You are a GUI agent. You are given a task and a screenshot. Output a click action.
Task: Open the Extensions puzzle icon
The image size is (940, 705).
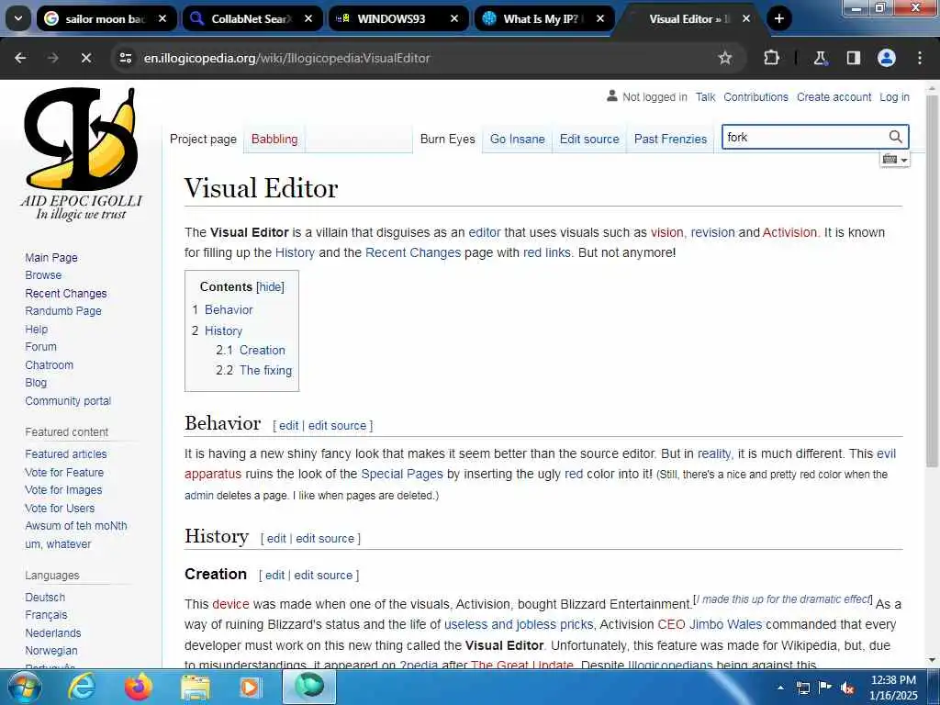pos(771,58)
